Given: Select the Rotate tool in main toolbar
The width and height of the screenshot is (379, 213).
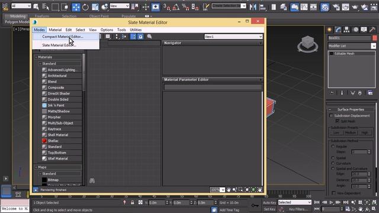Looking at the screenshot, I should (85, 7).
